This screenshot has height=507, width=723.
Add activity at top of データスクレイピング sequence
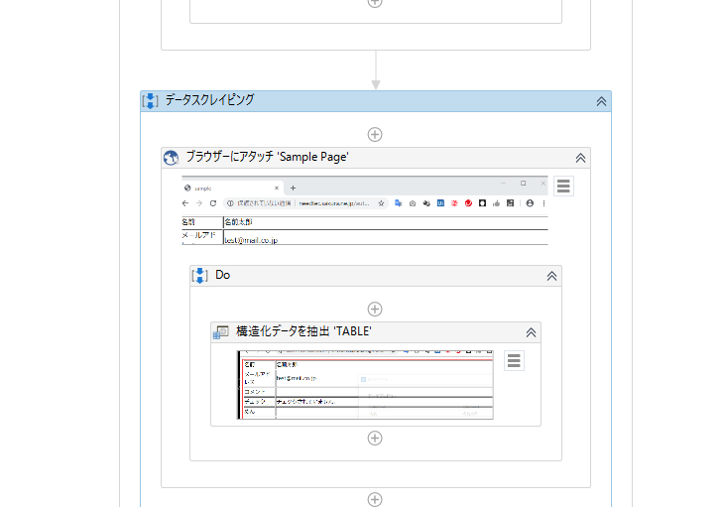tap(375, 134)
